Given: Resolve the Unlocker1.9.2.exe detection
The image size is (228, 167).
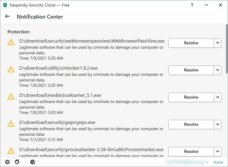Looking at the screenshot, I should tap(191, 70).
